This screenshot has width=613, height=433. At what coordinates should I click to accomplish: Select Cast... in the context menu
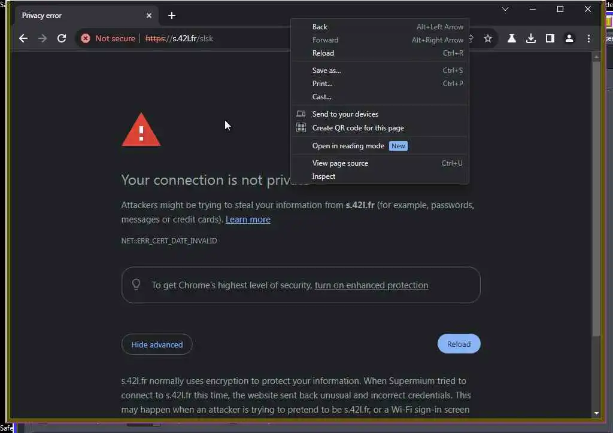(x=380, y=97)
